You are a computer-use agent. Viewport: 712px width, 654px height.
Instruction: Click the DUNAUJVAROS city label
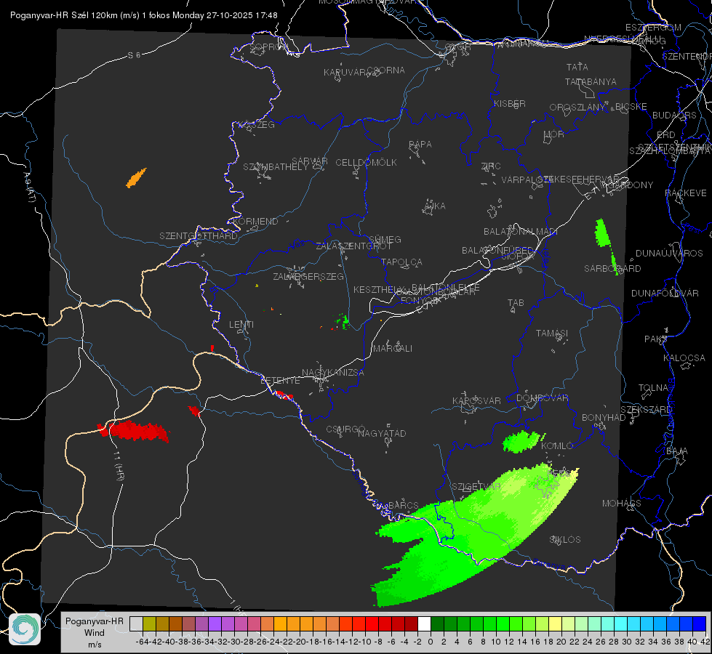click(669, 254)
